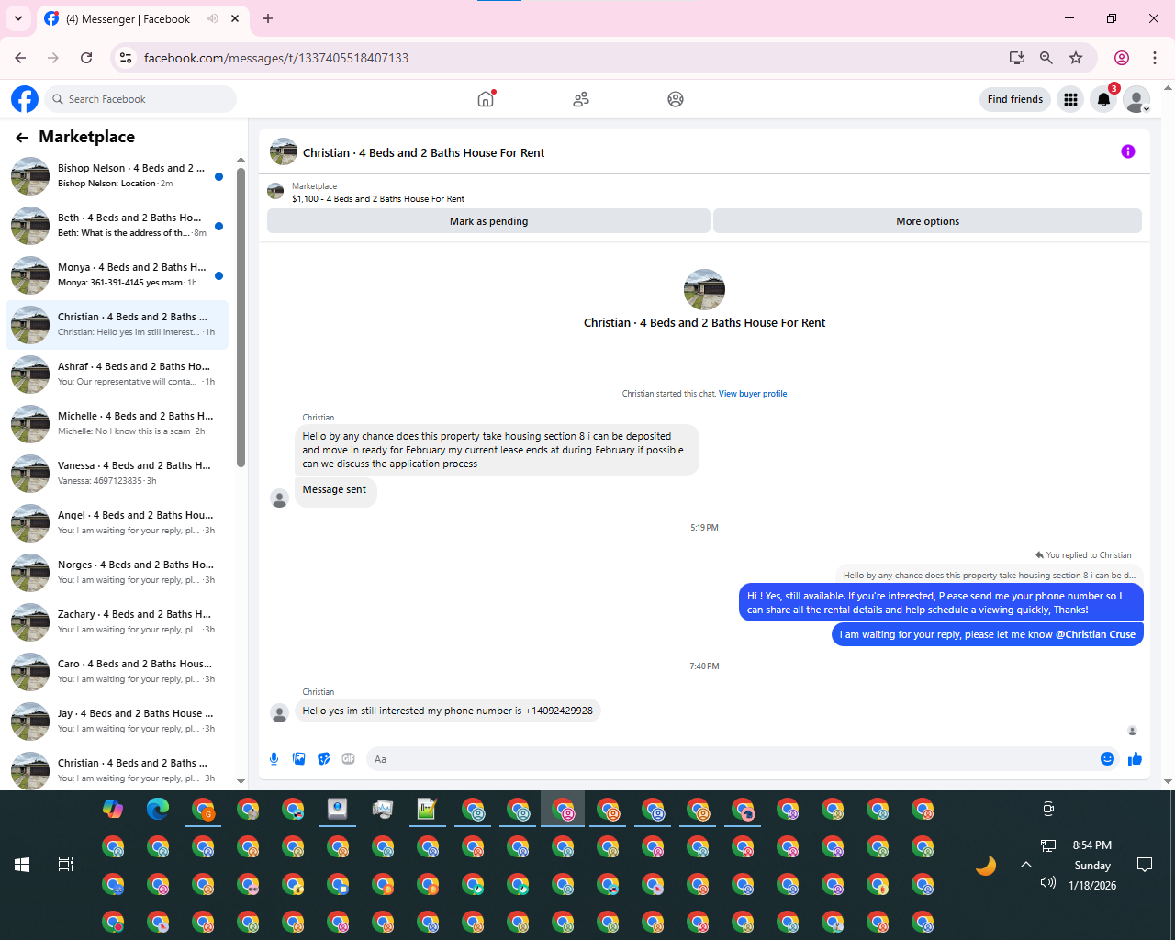1175x940 pixels.
Task: Open the Groups icon in top navigation
Action: pyautogui.click(x=676, y=99)
